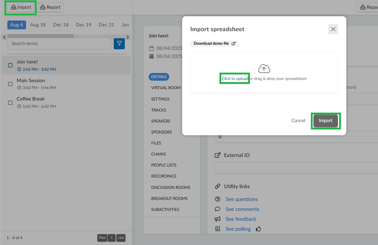The width and height of the screenshot is (378, 245).
Task: Focus the Search terms input field
Action: pos(59,44)
